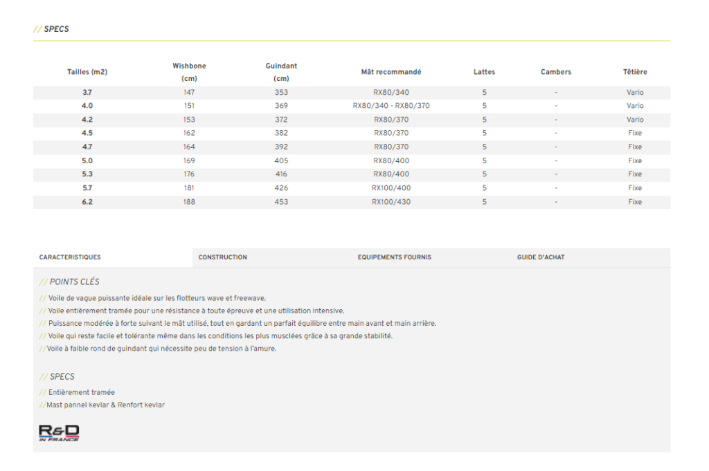
Task: Click mast cell RX80/340 - RX80/370
Action: [x=391, y=106]
